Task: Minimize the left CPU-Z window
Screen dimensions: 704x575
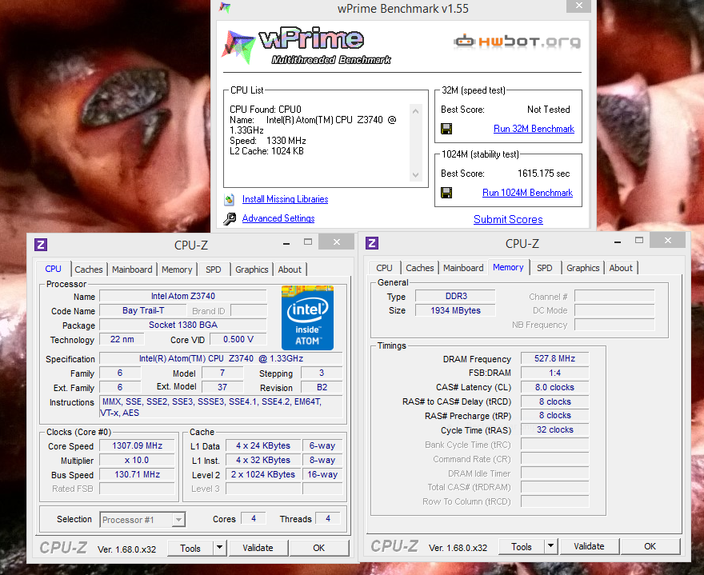Action: pyautogui.click(x=286, y=243)
